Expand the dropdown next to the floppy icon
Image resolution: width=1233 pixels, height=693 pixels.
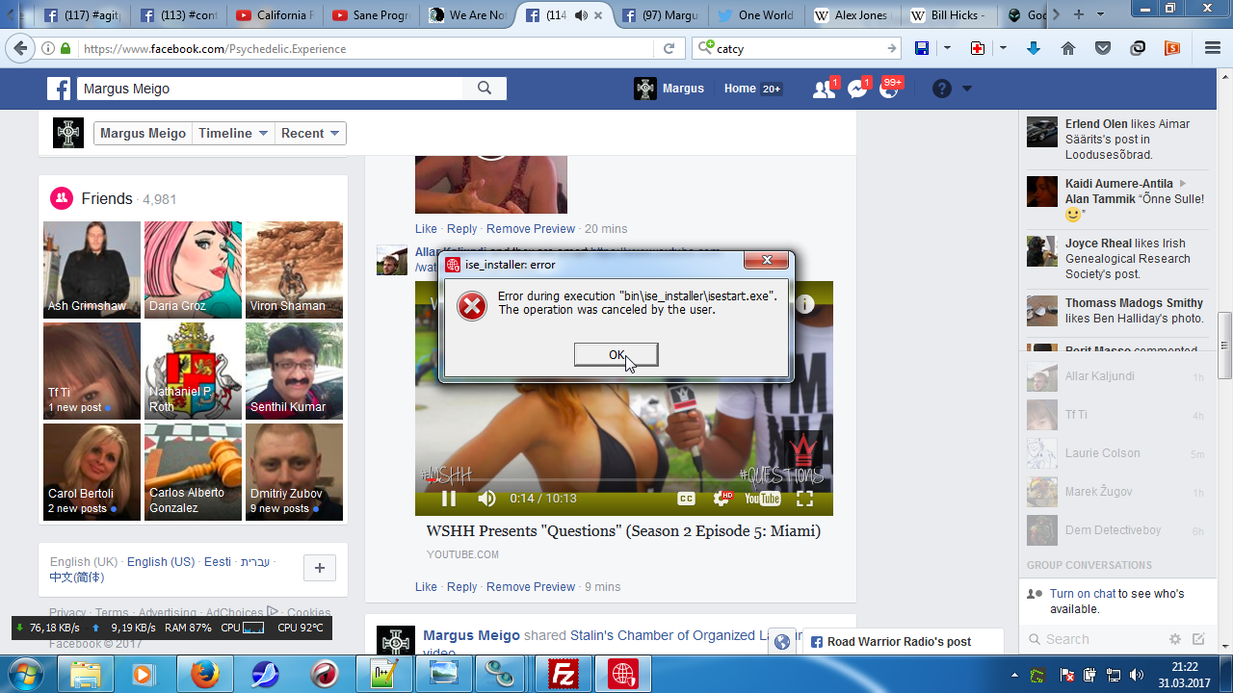click(x=947, y=48)
